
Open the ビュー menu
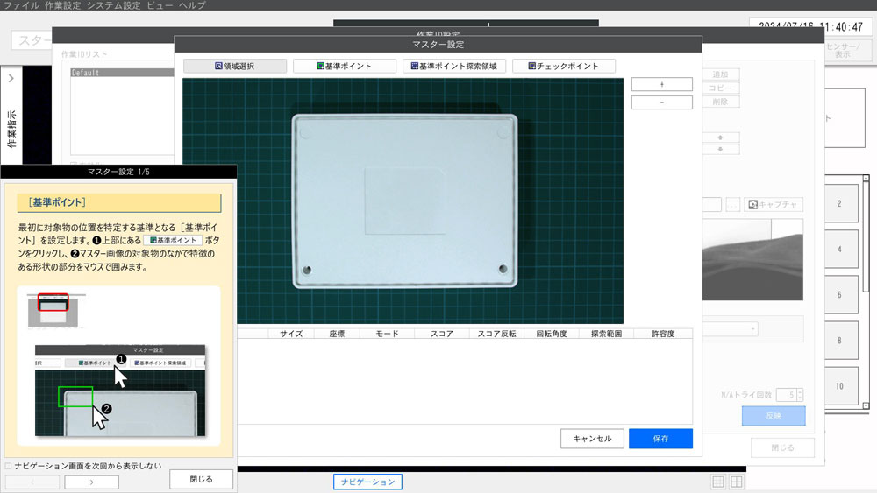(160, 5)
